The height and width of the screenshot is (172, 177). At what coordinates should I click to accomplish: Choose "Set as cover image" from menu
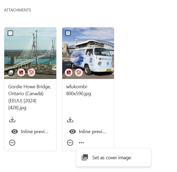pos(112,158)
